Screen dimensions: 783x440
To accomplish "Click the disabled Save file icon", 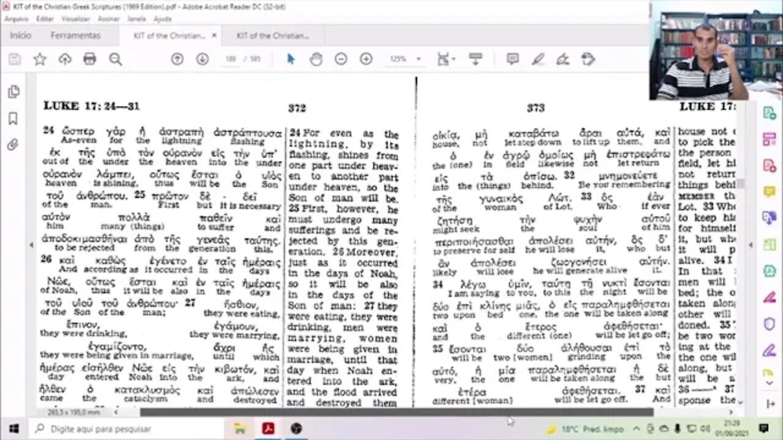I will click(x=15, y=59).
